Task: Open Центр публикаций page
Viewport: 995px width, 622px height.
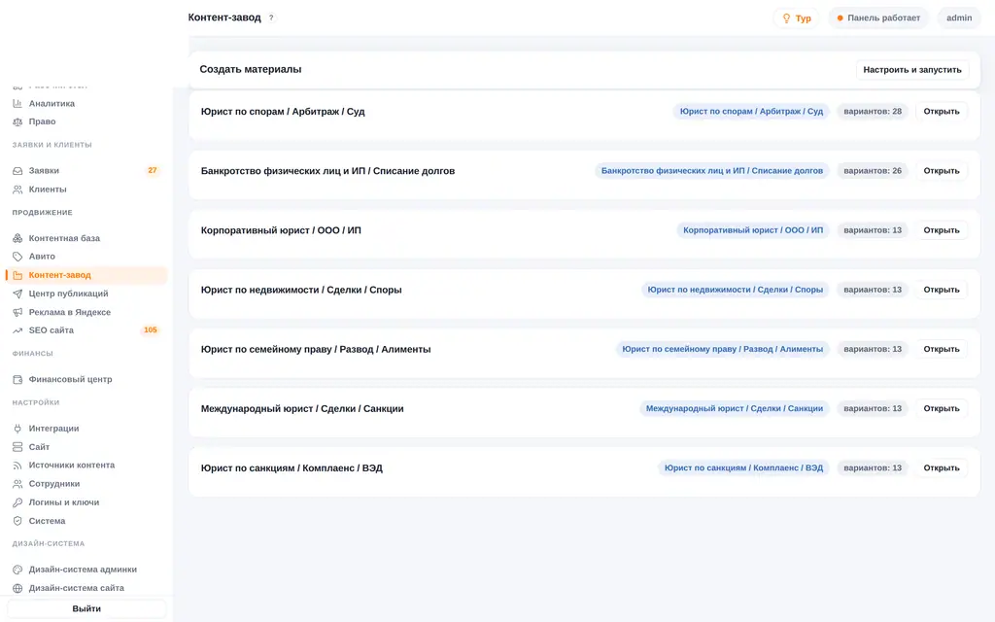Action: [x=86, y=294]
